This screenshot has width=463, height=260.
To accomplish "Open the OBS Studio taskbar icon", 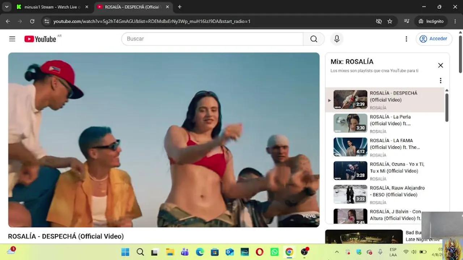I will 305,252.
